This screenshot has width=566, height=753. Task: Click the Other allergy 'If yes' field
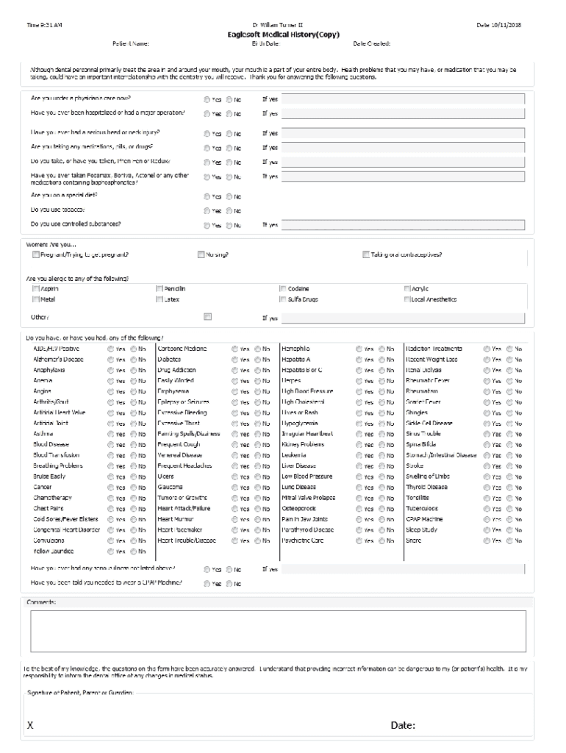(403, 318)
